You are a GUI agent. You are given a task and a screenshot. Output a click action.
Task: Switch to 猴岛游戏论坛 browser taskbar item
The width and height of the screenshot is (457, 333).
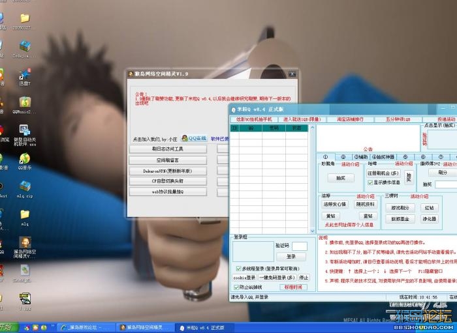coord(86,328)
